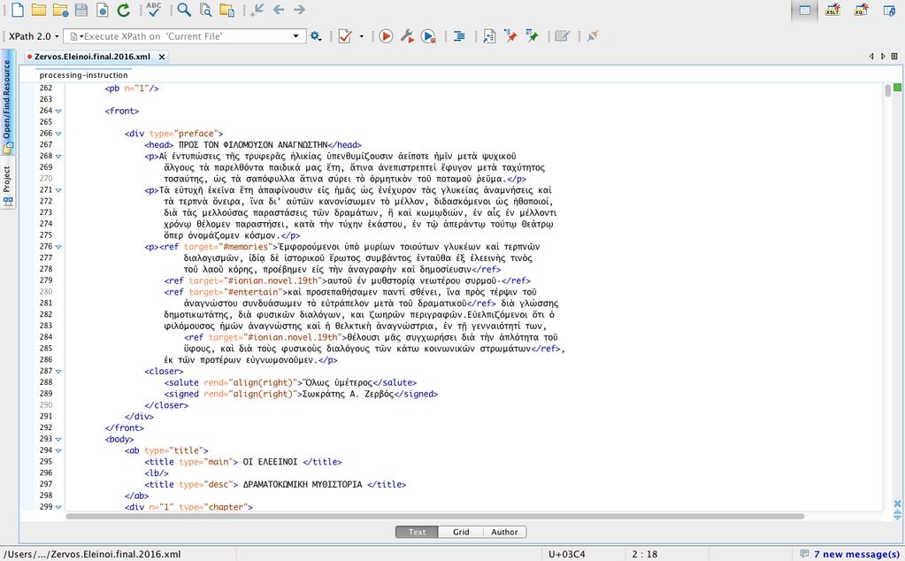Switch to XQuery Debugger perspective

[x=861, y=10]
